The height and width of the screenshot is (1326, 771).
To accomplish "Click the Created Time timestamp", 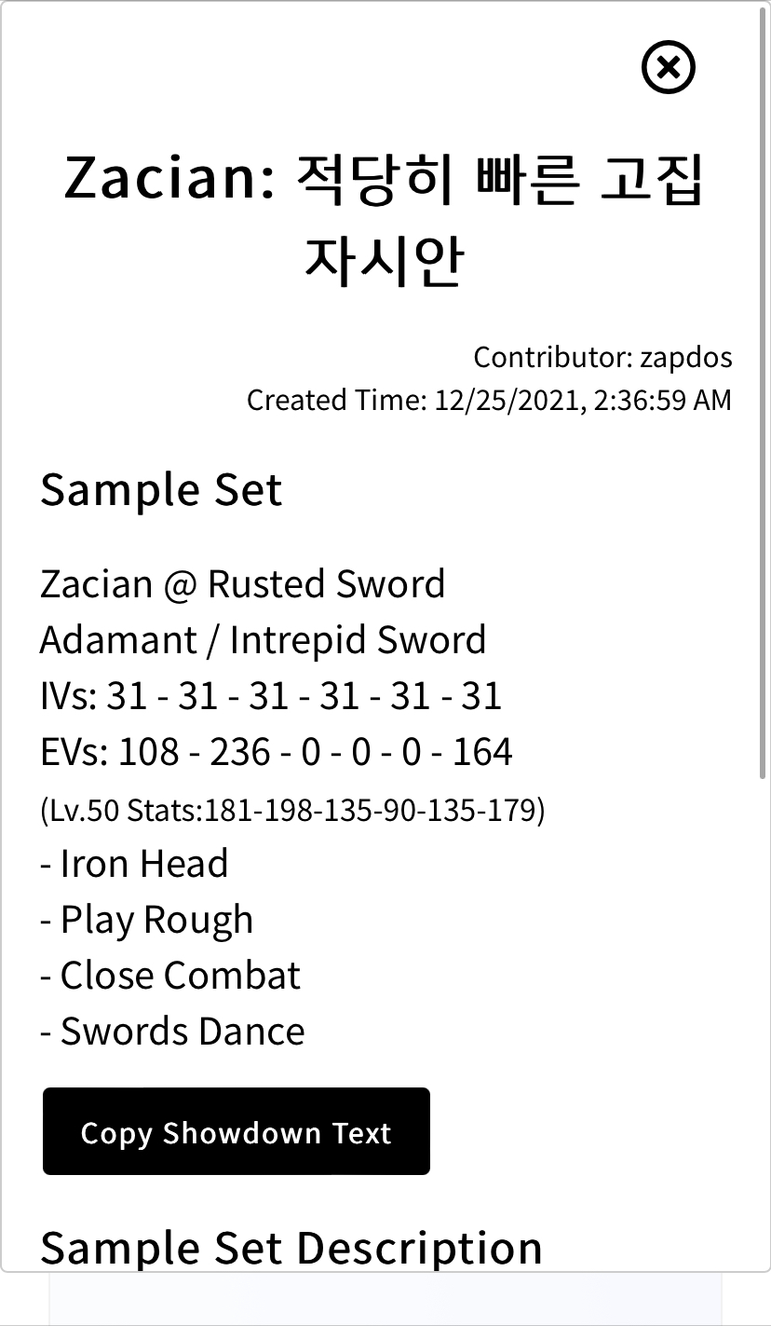I will (x=489, y=400).
